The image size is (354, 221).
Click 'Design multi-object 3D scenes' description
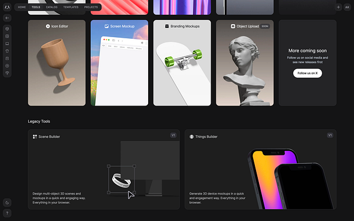(59, 198)
